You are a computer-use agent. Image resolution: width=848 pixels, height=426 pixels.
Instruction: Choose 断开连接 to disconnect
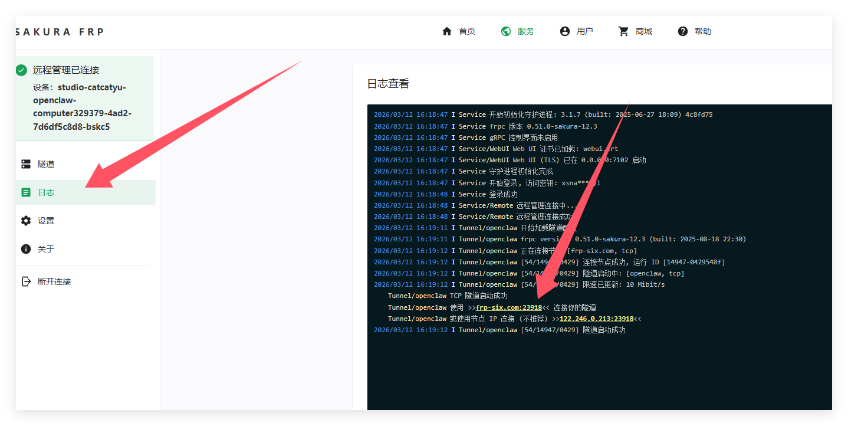(x=86, y=281)
